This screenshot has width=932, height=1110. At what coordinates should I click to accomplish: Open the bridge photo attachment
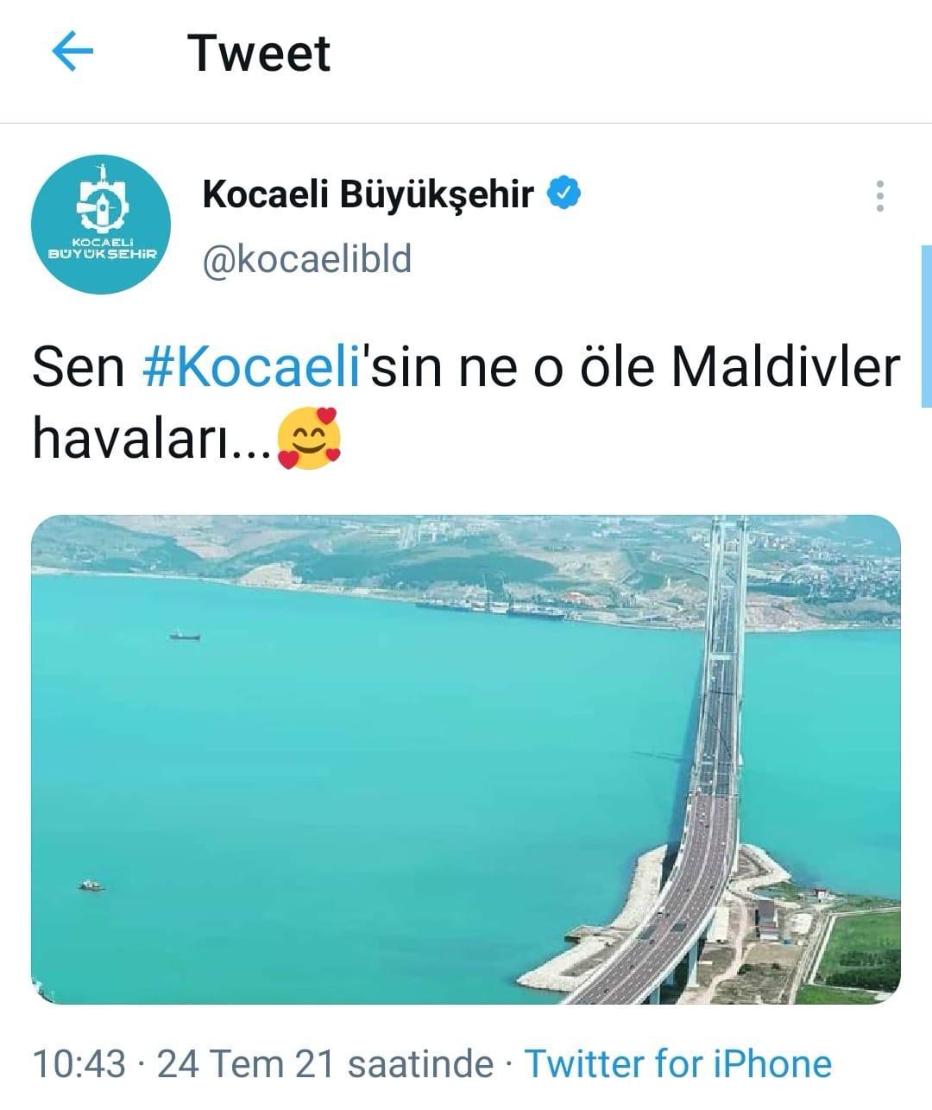pyautogui.click(x=466, y=759)
